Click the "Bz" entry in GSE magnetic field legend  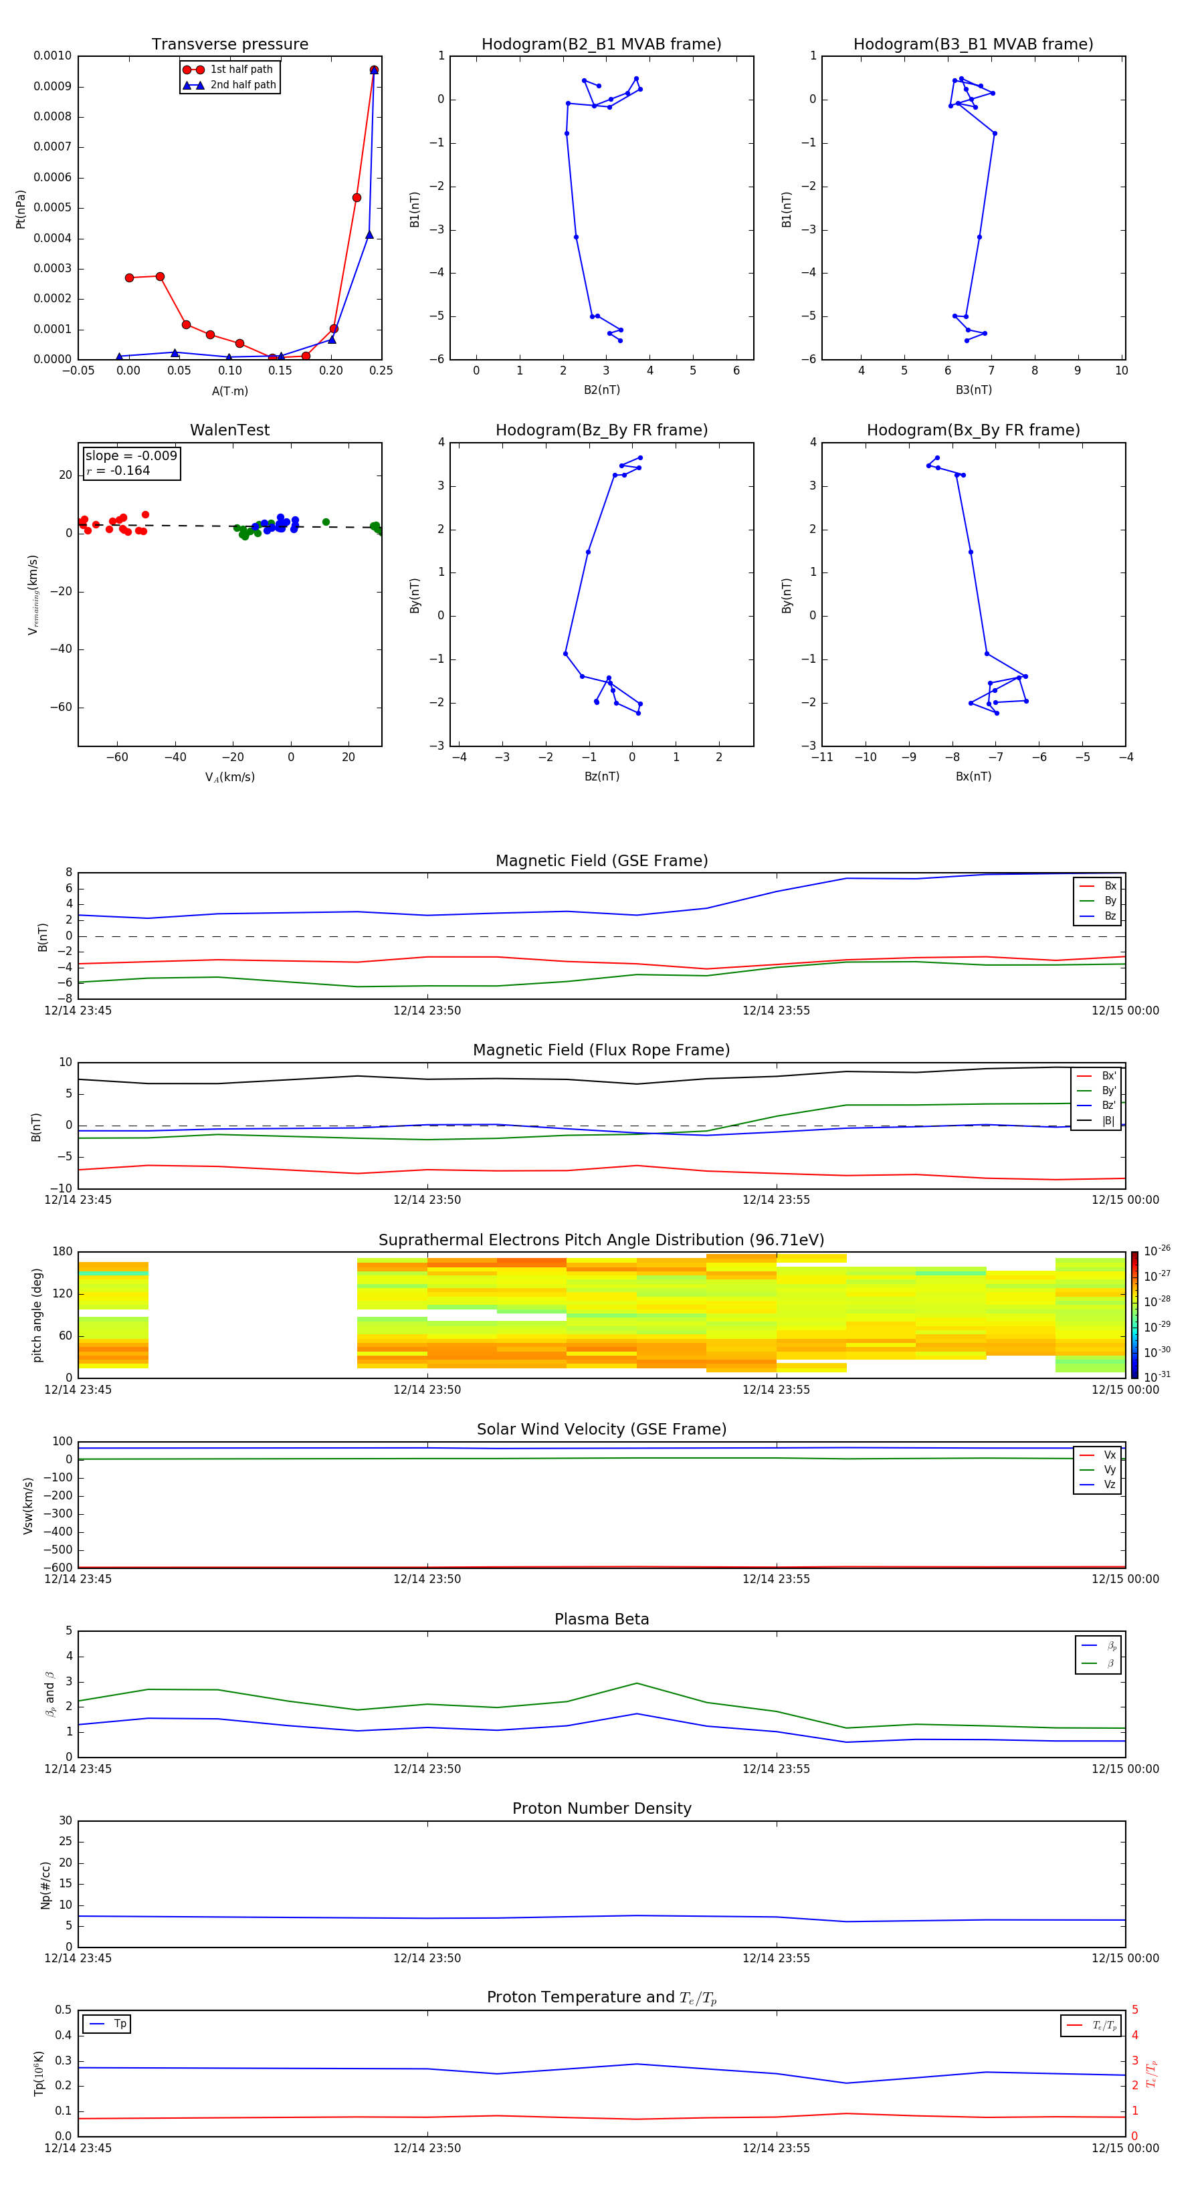tap(1098, 917)
